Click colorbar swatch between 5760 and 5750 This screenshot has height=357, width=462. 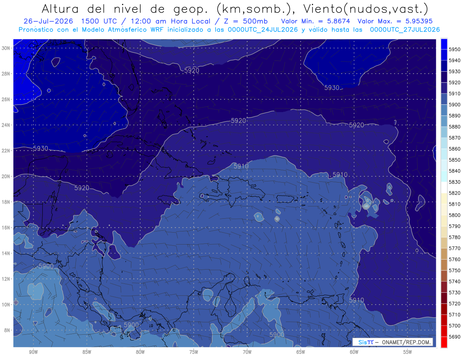click(x=444, y=265)
